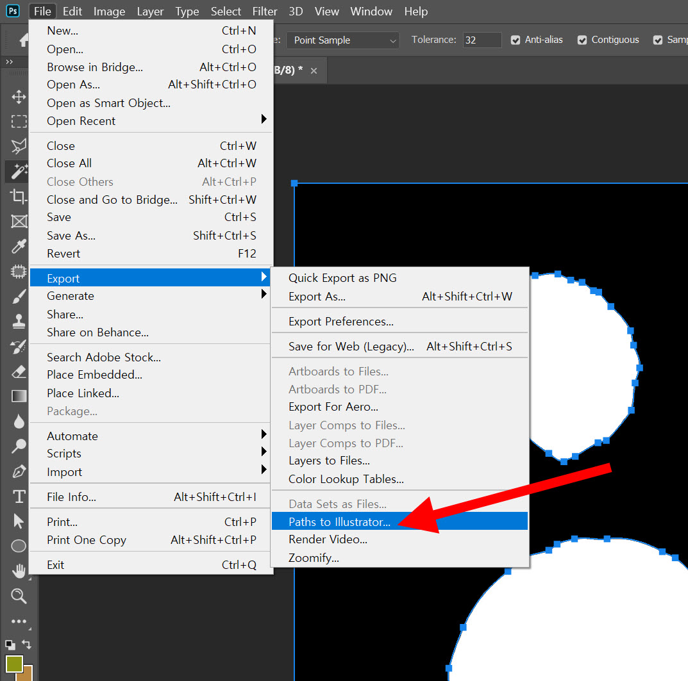The image size is (688, 681).
Task: Expand the Generate submenu
Action: [x=151, y=295]
